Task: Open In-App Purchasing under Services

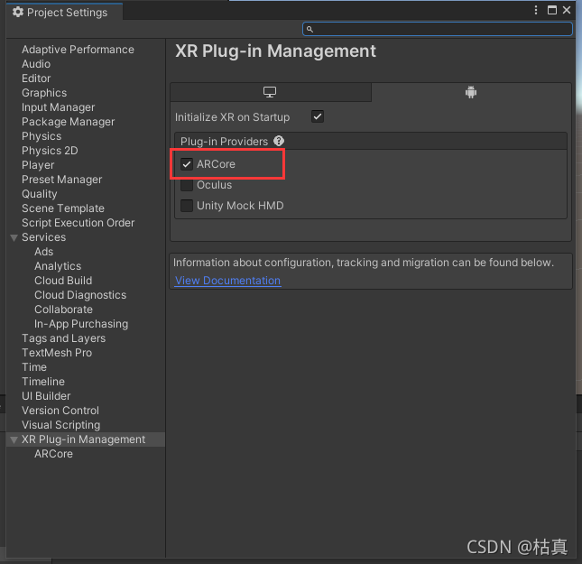Action: tap(81, 324)
